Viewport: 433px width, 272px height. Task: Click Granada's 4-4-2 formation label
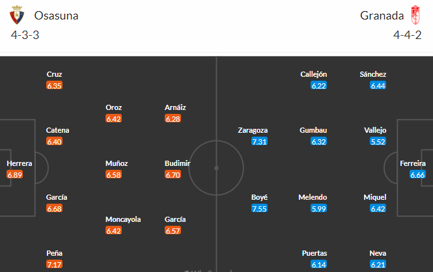click(408, 35)
